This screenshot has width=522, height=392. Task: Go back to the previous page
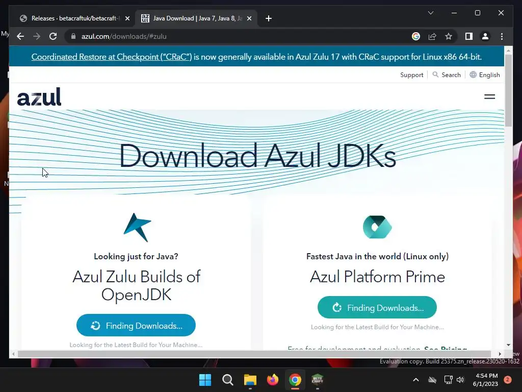tap(20, 36)
